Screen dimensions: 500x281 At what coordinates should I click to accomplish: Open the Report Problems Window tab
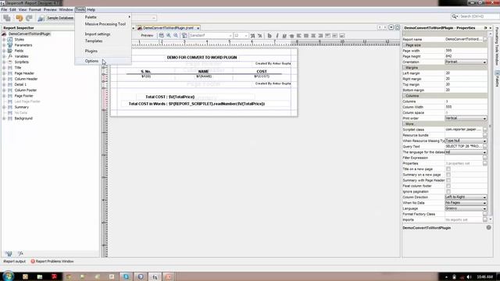coord(52,261)
